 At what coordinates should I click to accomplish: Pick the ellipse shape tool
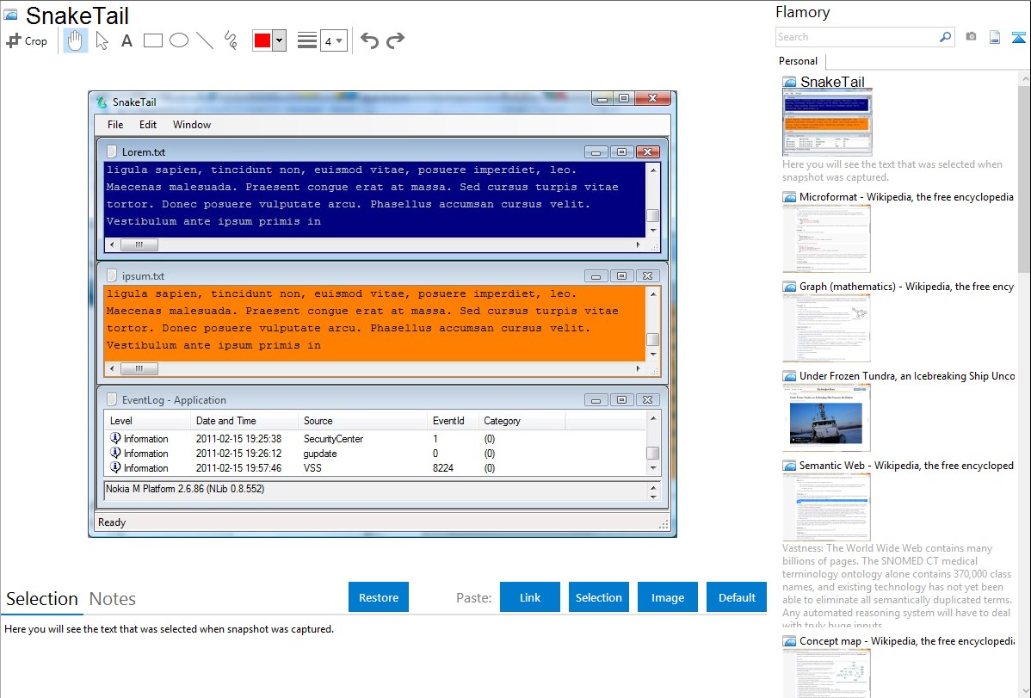pos(179,40)
